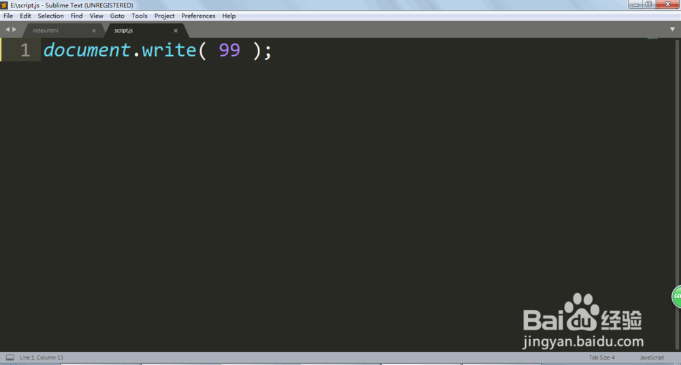Open Tab Size: 4 selector

point(601,358)
